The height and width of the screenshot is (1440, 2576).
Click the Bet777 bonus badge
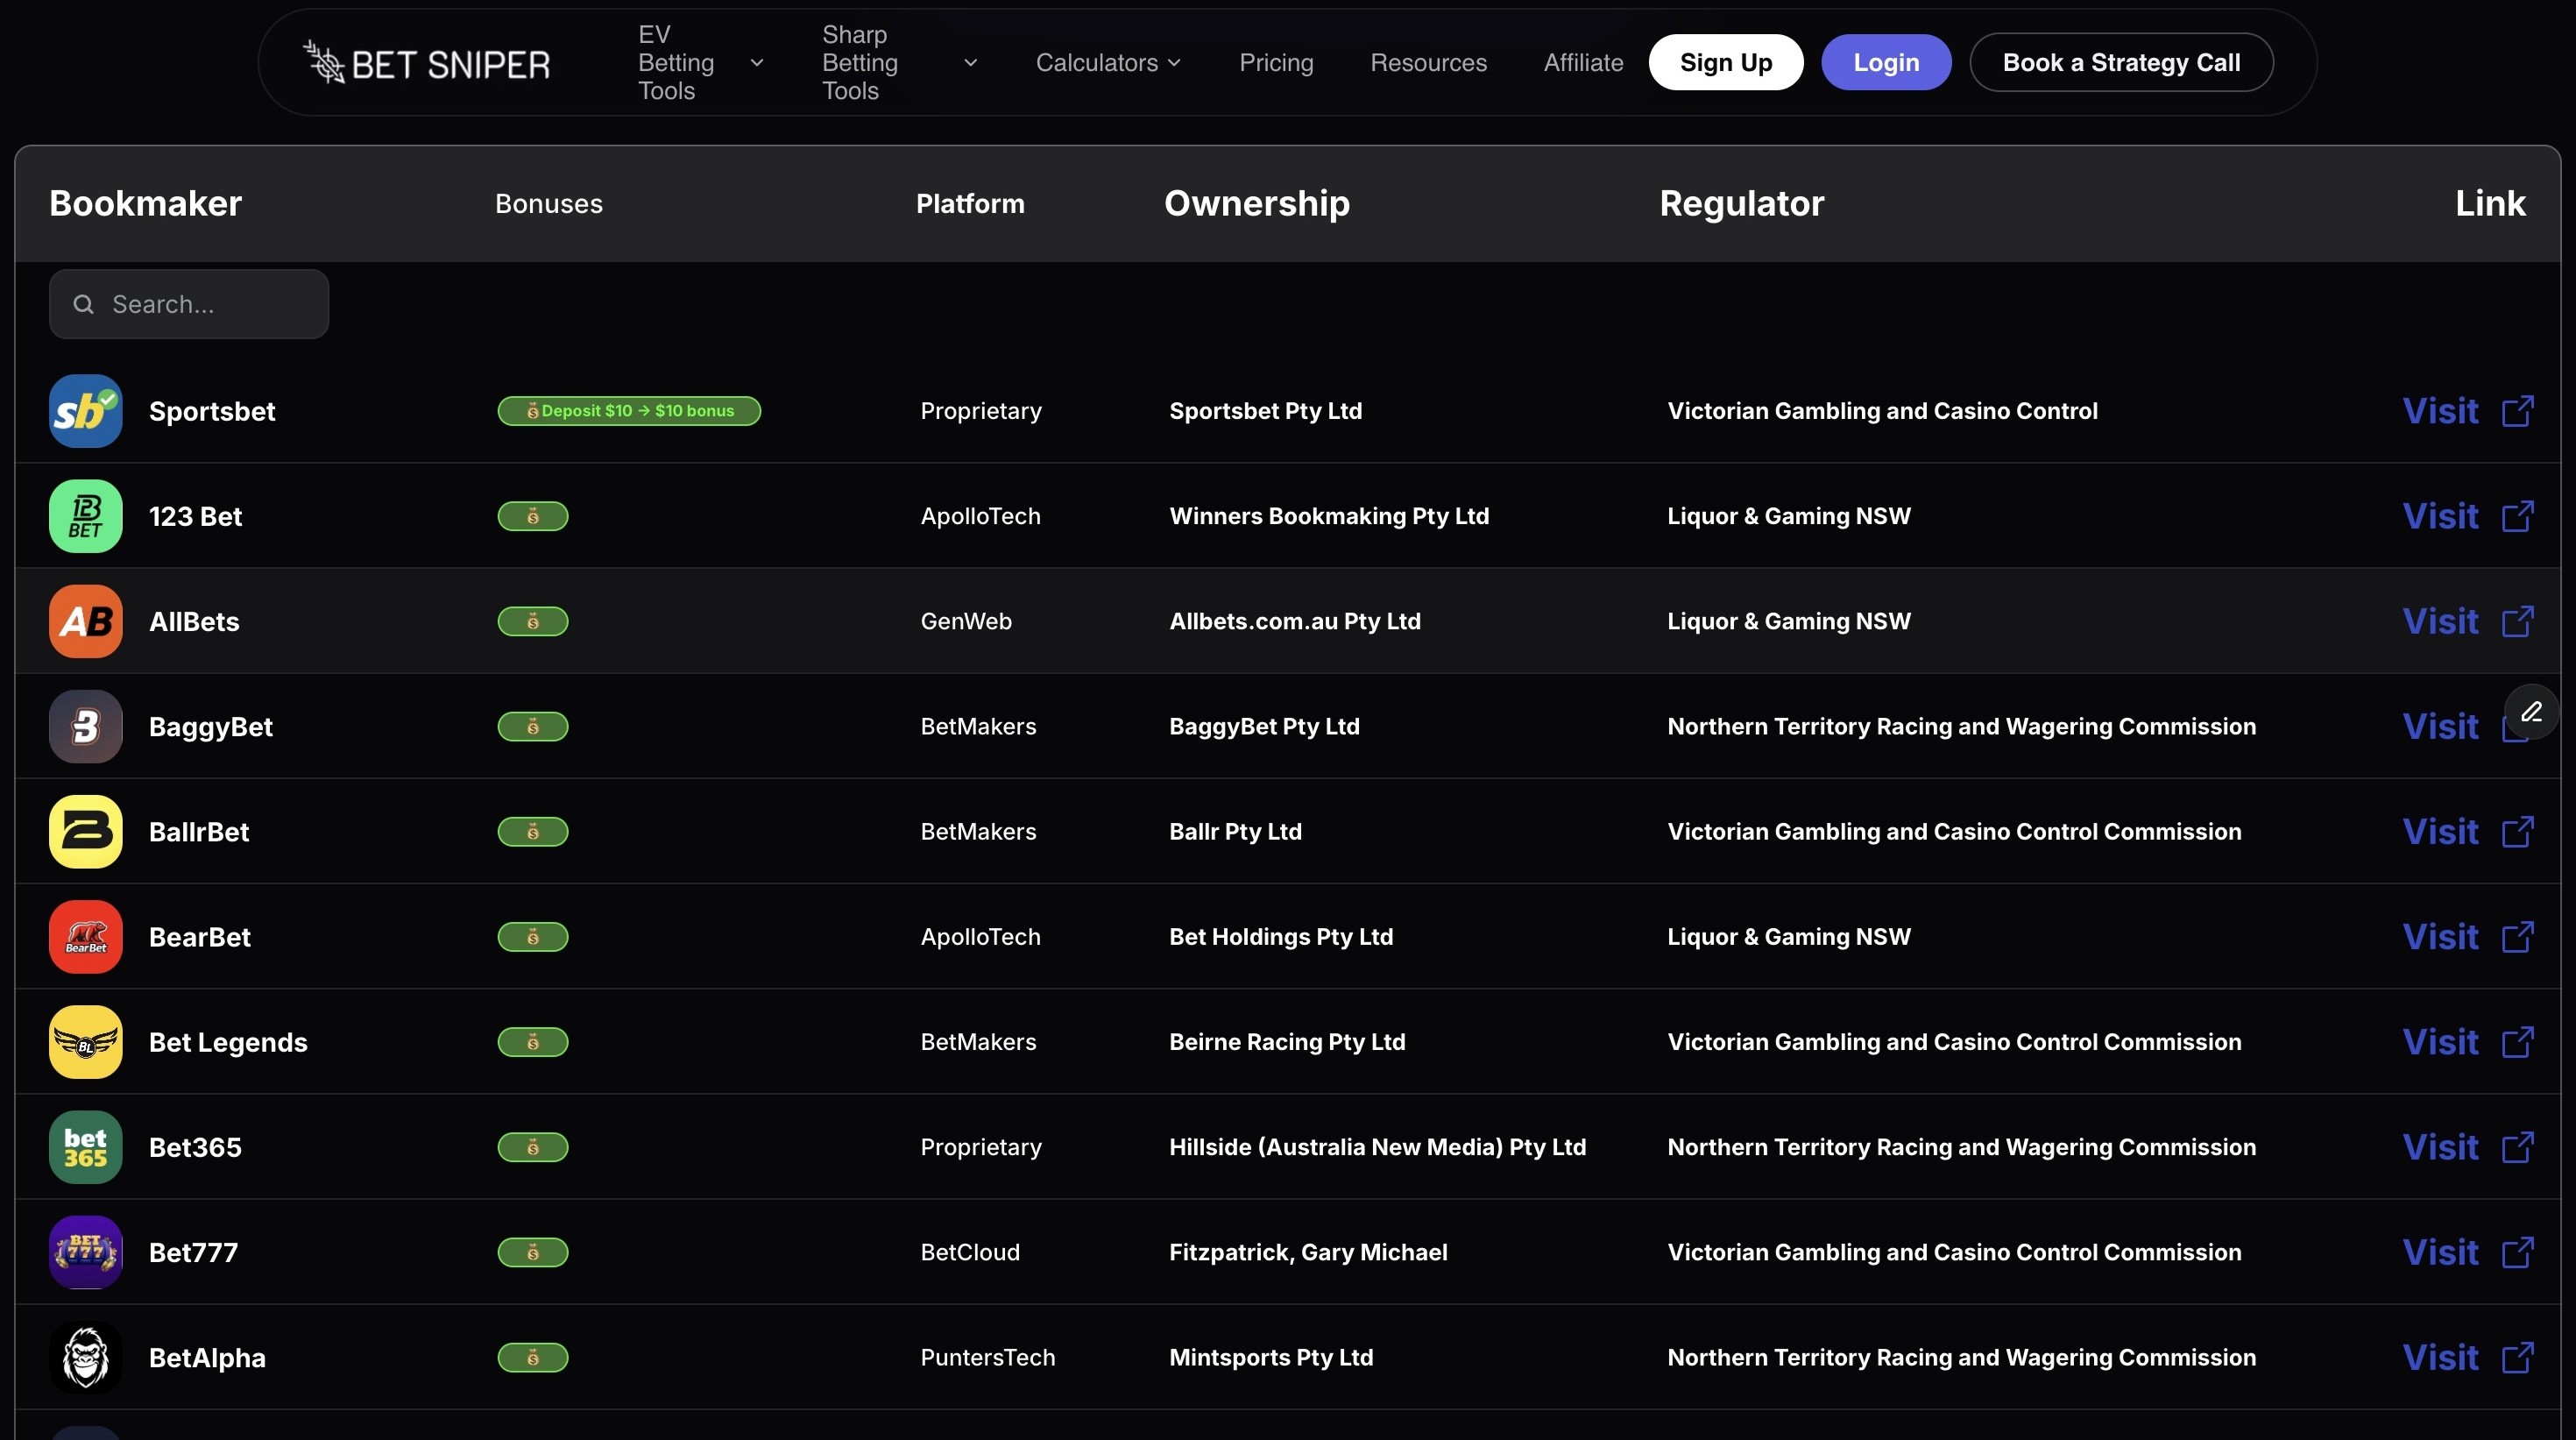pyautogui.click(x=533, y=1252)
